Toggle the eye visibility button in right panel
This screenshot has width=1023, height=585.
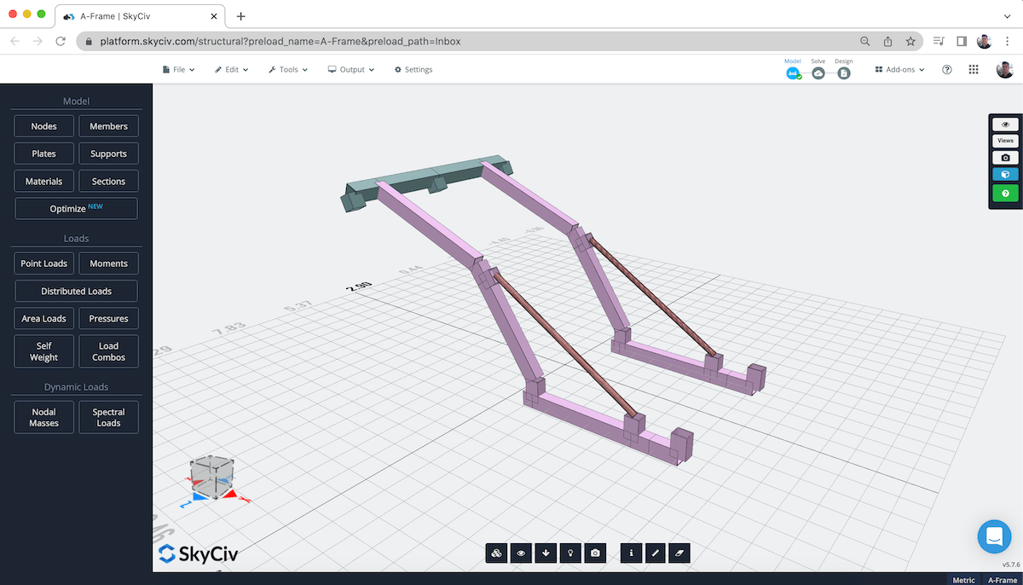coord(1004,124)
